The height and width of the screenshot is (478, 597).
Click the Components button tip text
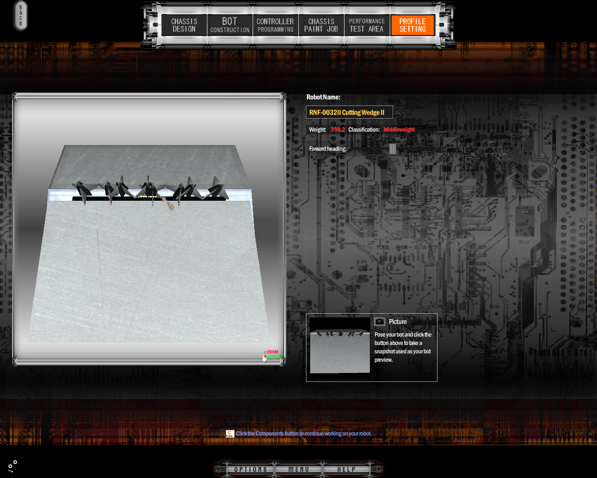click(x=304, y=434)
